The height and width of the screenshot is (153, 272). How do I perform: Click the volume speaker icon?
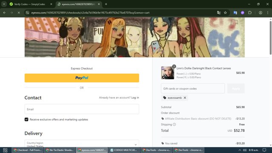tap(245, 150)
